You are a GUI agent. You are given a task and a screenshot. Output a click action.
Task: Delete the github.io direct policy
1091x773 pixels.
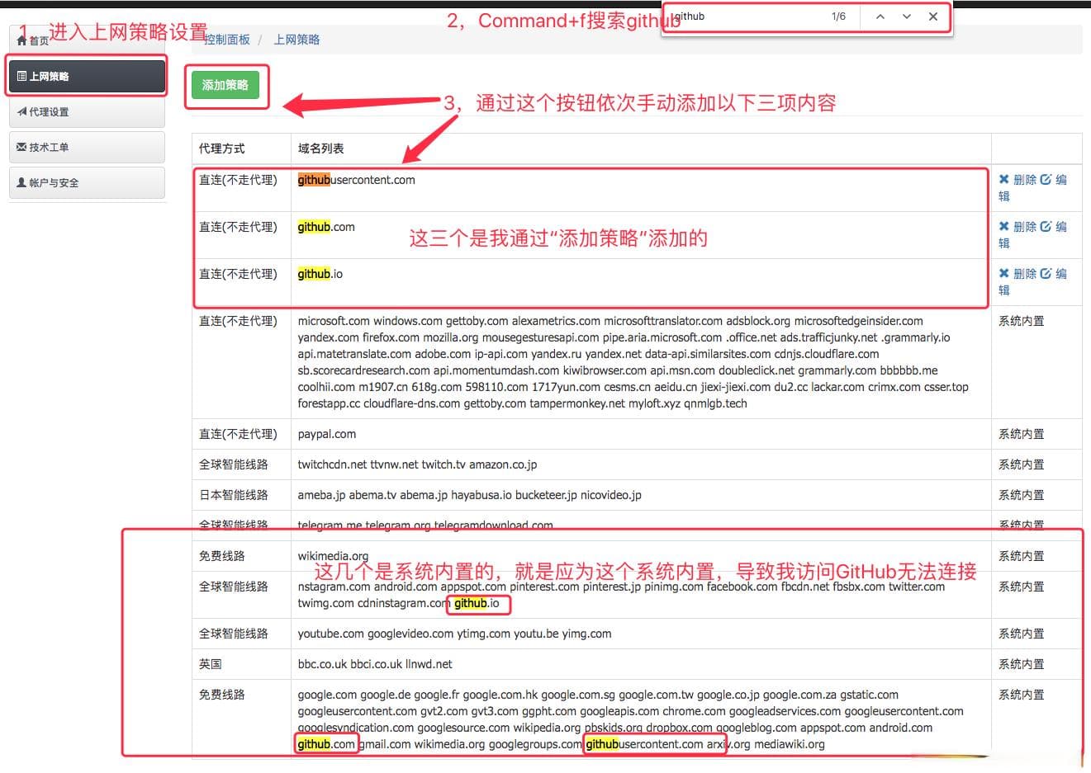point(1017,274)
